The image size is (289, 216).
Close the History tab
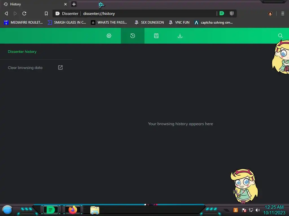coord(65,4)
